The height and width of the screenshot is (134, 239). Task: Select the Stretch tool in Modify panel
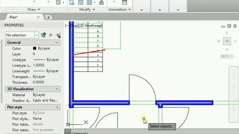72,3
